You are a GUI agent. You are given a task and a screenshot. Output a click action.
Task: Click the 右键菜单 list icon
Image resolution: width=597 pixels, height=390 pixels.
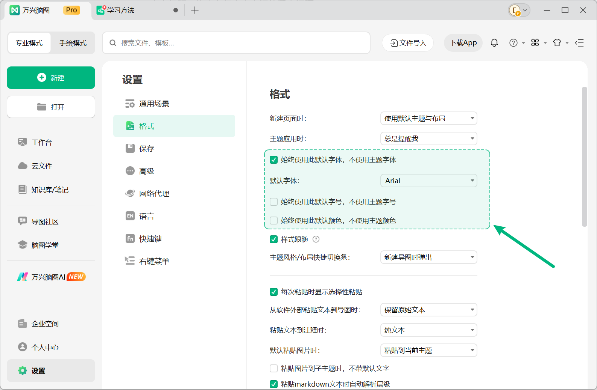tap(130, 261)
